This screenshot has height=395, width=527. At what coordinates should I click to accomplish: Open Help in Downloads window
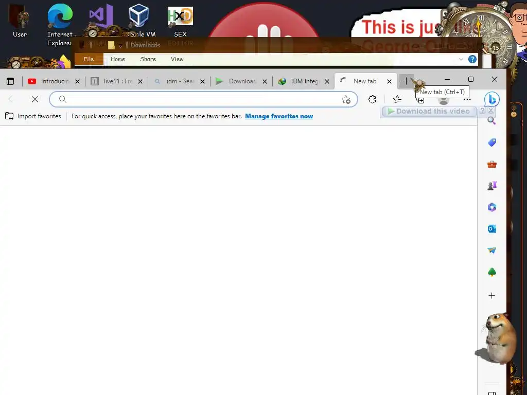click(472, 60)
